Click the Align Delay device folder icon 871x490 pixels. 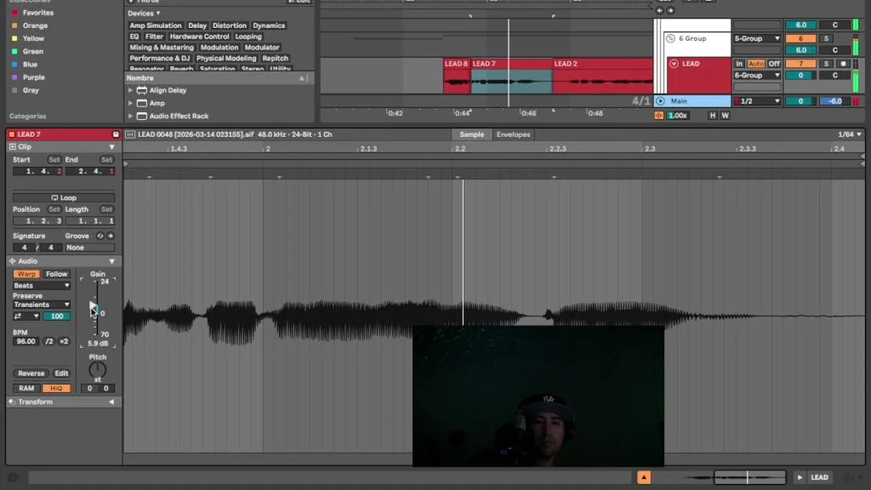click(x=142, y=90)
